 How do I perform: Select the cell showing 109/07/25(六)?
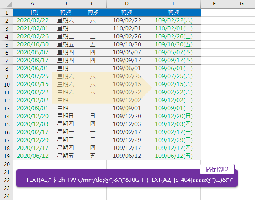click(x=174, y=76)
